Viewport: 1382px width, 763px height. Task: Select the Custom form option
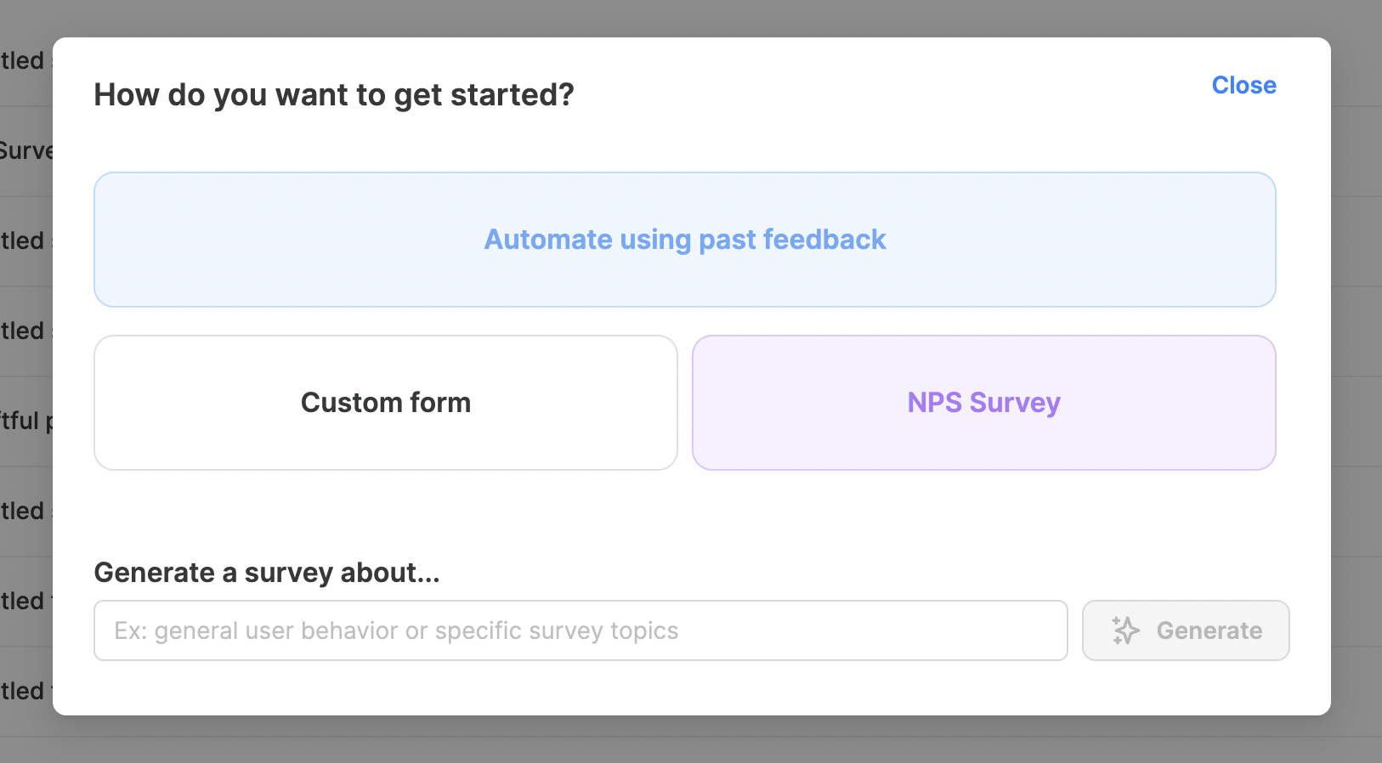[386, 403]
